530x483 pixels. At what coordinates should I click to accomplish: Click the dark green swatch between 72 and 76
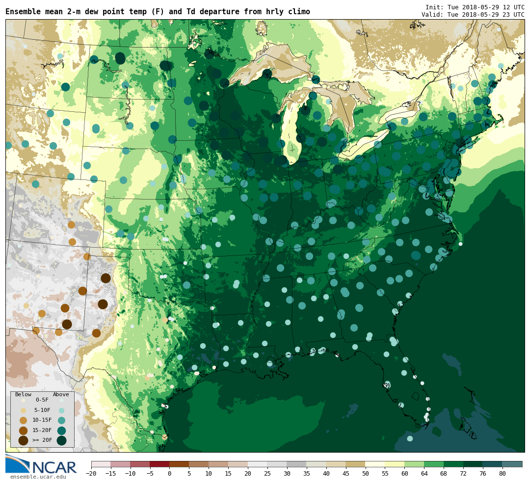pos(474,464)
